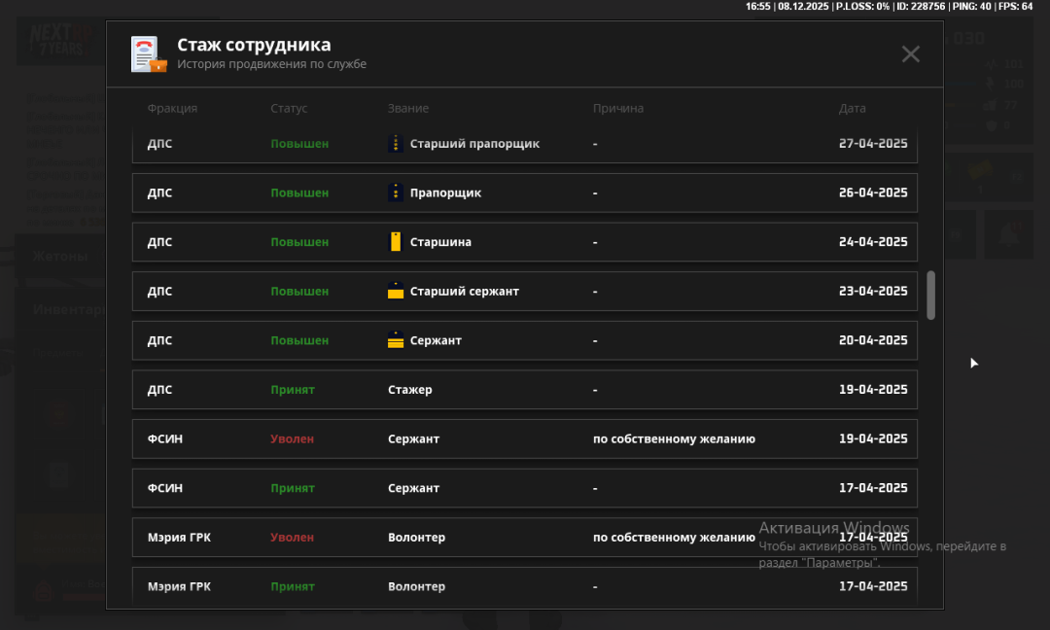The image size is (1050, 630).
Task: Select the ДПС Стажер Принят row
Action: (524, 390)
